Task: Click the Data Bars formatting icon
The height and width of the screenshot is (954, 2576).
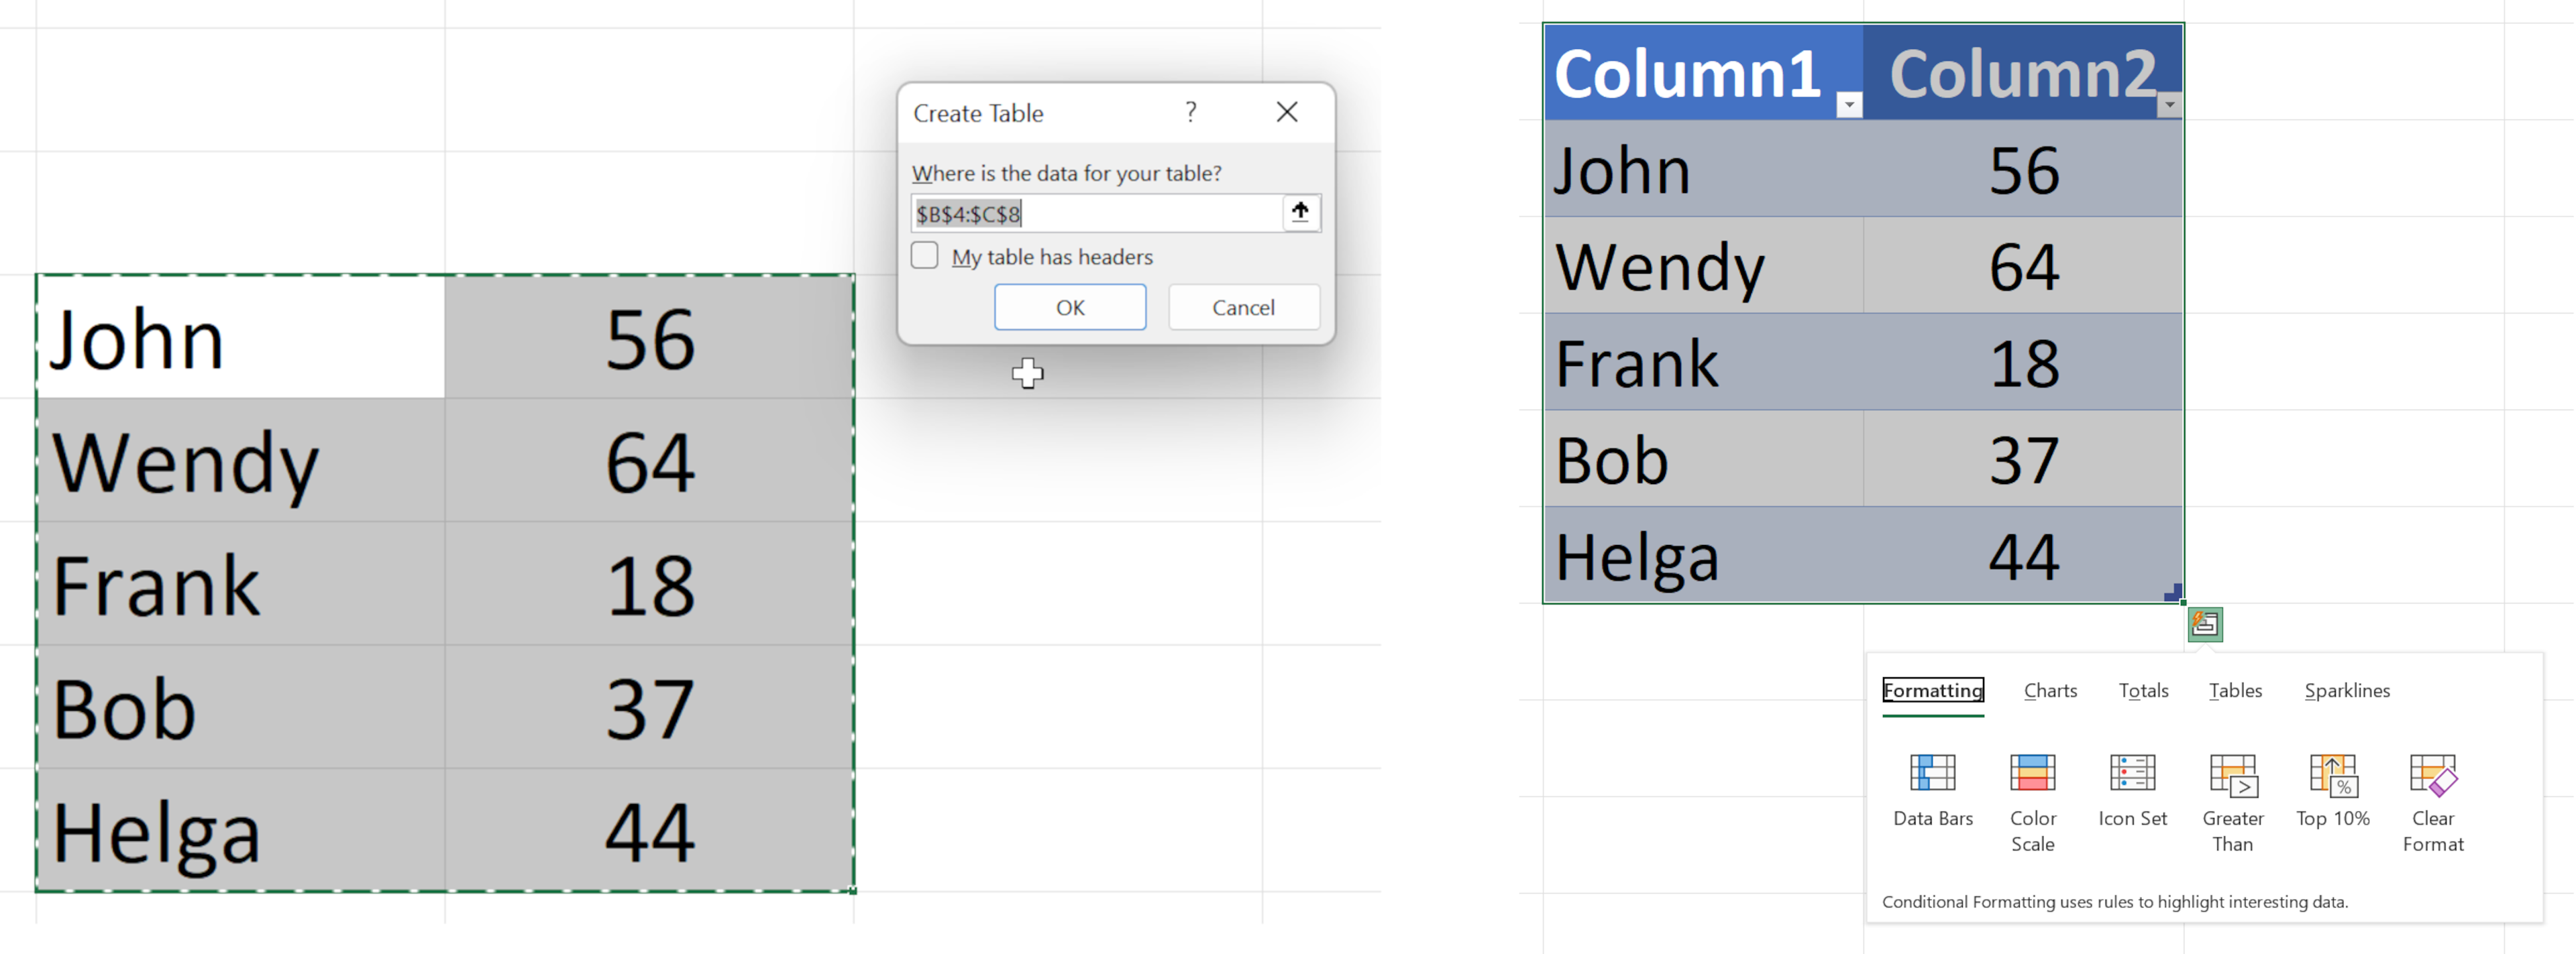Action: tap(1932, 774)
